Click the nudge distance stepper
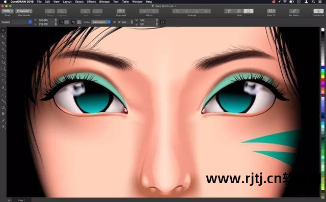326x202 pixels. [x=132, y=22]
